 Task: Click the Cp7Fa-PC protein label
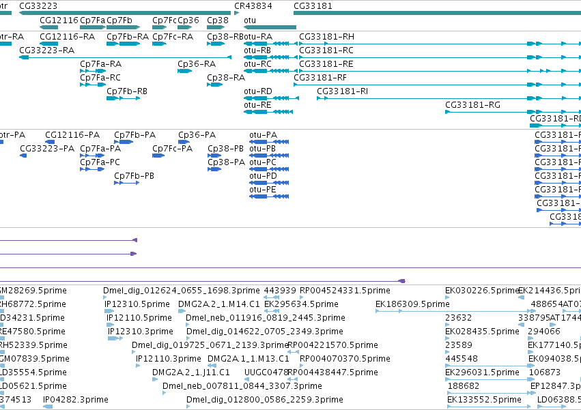pos(100,162)
